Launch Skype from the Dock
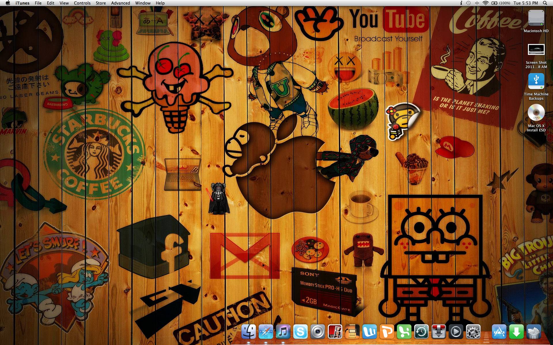 (300, 332)
